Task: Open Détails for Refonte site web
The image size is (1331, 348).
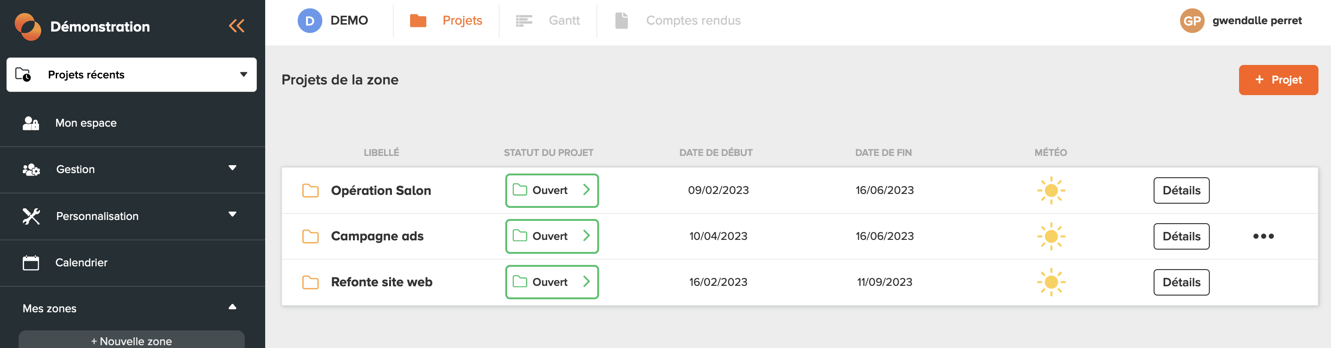Action: (1181, 283)
